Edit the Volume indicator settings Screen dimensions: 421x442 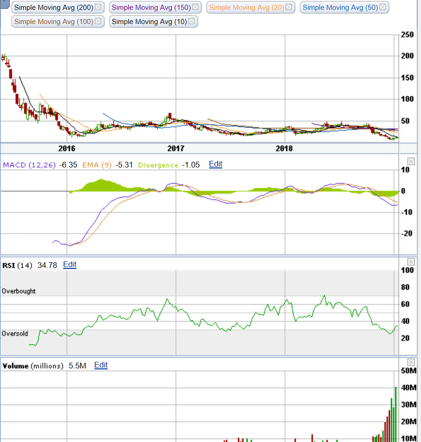[101, 365]
